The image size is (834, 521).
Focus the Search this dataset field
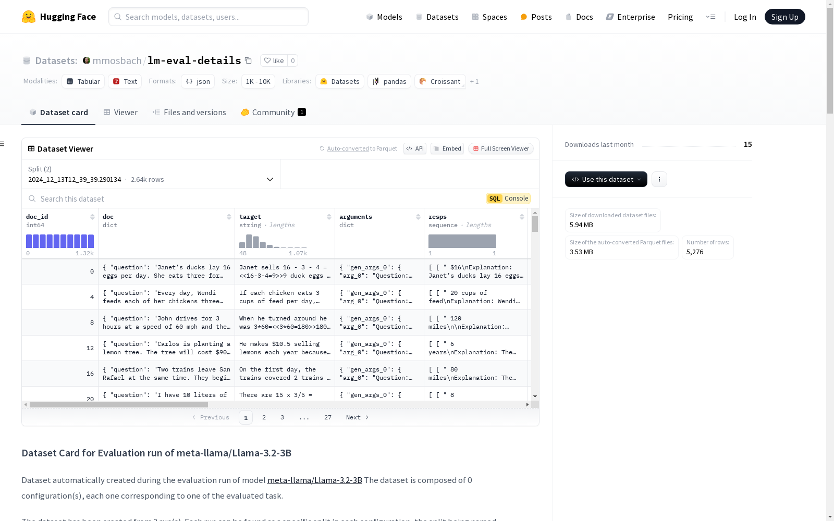click(x=254, y=199)
